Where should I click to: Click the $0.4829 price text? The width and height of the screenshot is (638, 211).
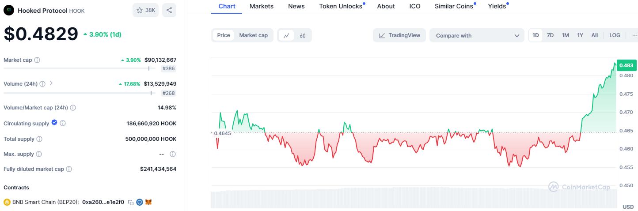[41, 34]
